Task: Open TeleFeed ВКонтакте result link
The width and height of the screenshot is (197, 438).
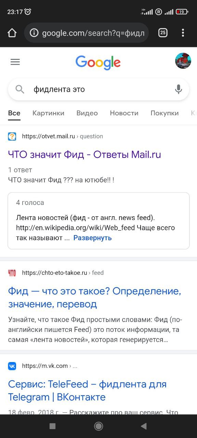Action: [87, 391]
